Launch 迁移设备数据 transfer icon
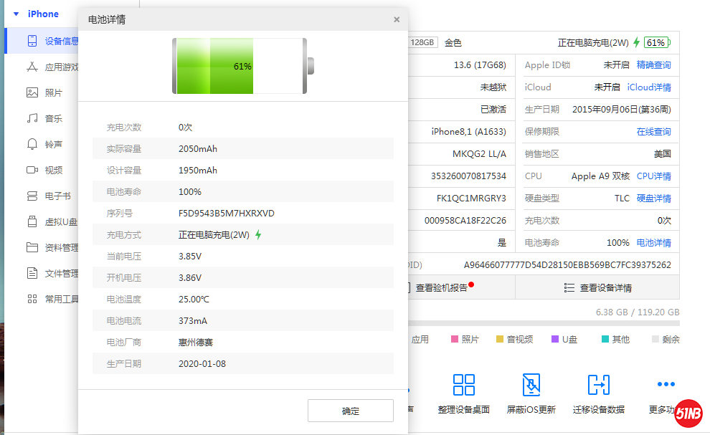Viewport: 710px width, 435px height. click(x=598, y=385)
